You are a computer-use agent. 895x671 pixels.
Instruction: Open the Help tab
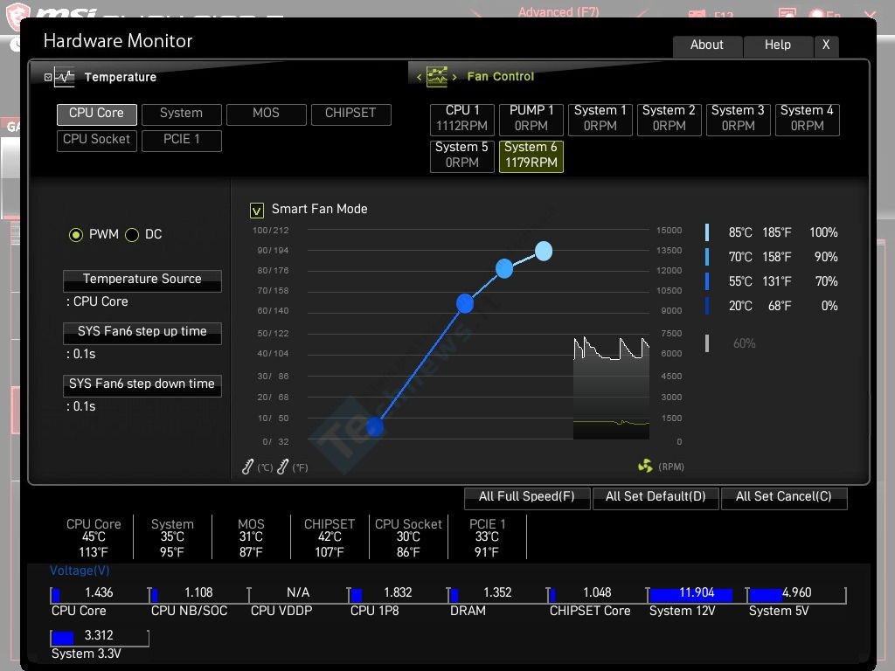click(778, 45)
